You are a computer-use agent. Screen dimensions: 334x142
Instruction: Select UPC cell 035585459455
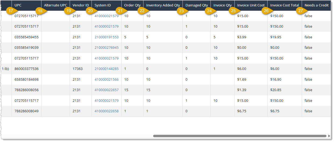click(26, 37)
